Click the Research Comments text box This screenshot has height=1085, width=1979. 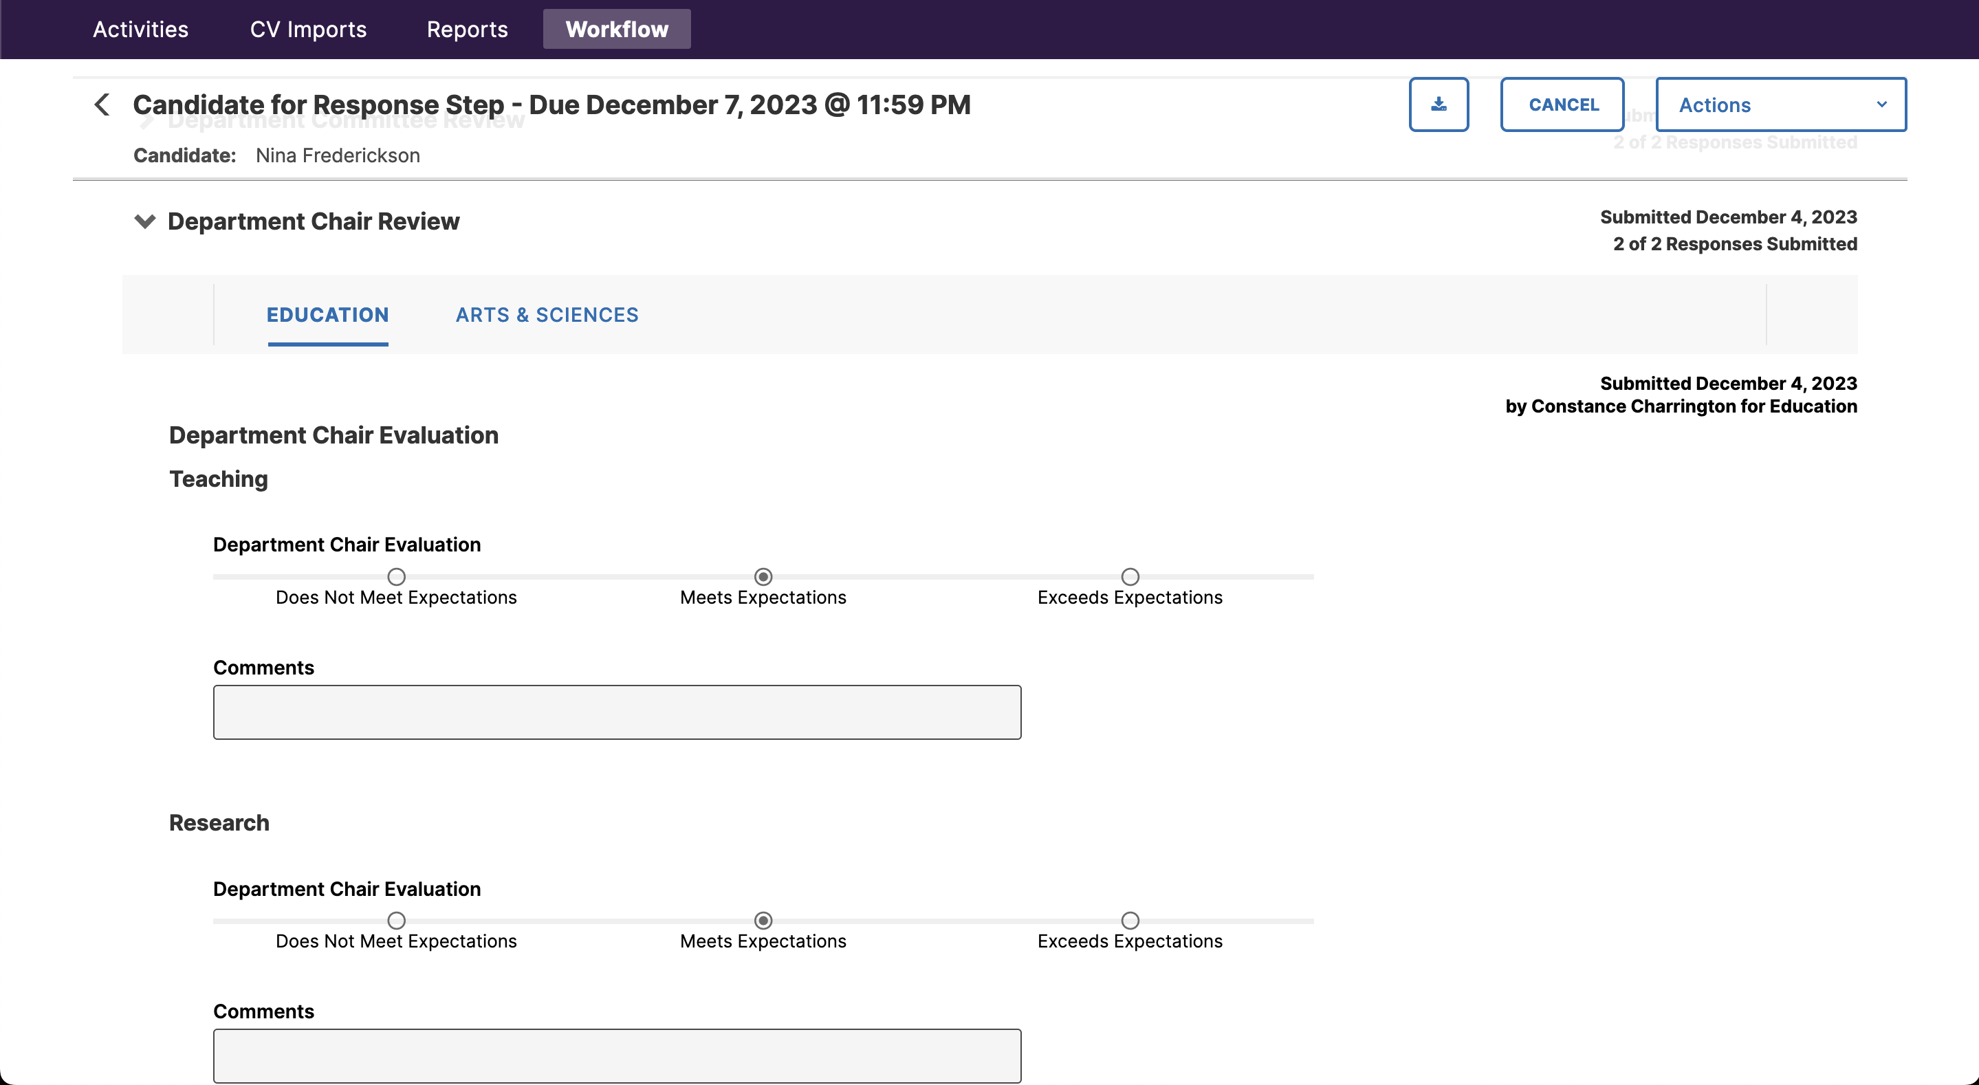(617, 1056)
